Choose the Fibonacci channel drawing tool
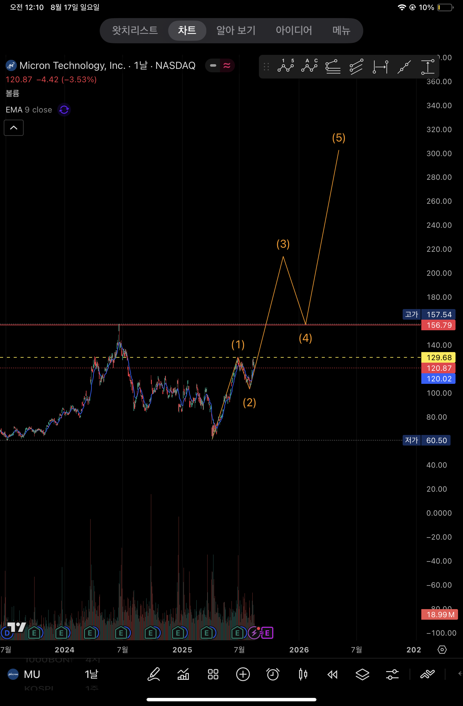The width and height of the screenshot is (463, 706). (357, 66)
